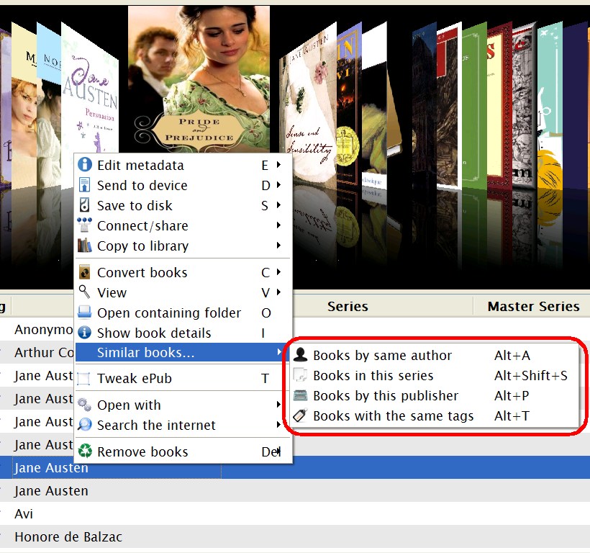Select the Anonymous author row
This screenshot has width=590, height=553.
tap(44, 329)
